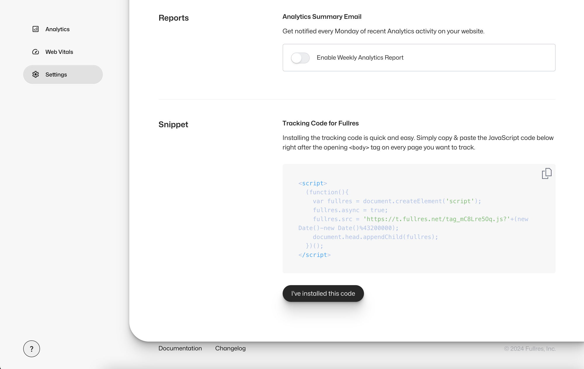584x369 pixels.
Task: Click the Reports section heading
Action: point(174,18)
